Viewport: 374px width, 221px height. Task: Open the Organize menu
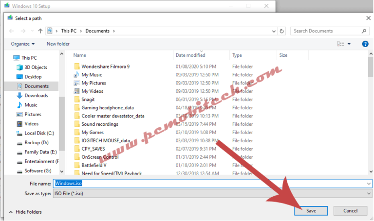(x=23, y=44)
